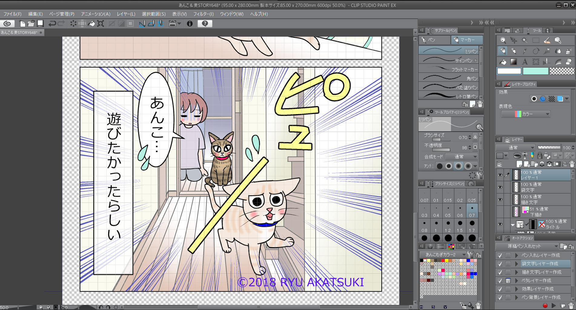Viewport: 576px width, 310px height.
Task: Expand ベタレイヤー作成 action steps
Action: [517, 281]
